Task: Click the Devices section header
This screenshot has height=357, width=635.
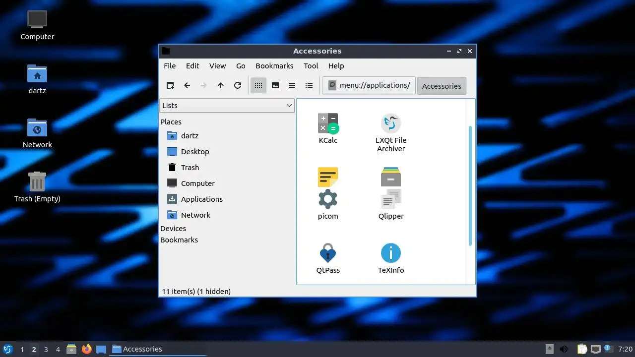Action: (173, 228)
